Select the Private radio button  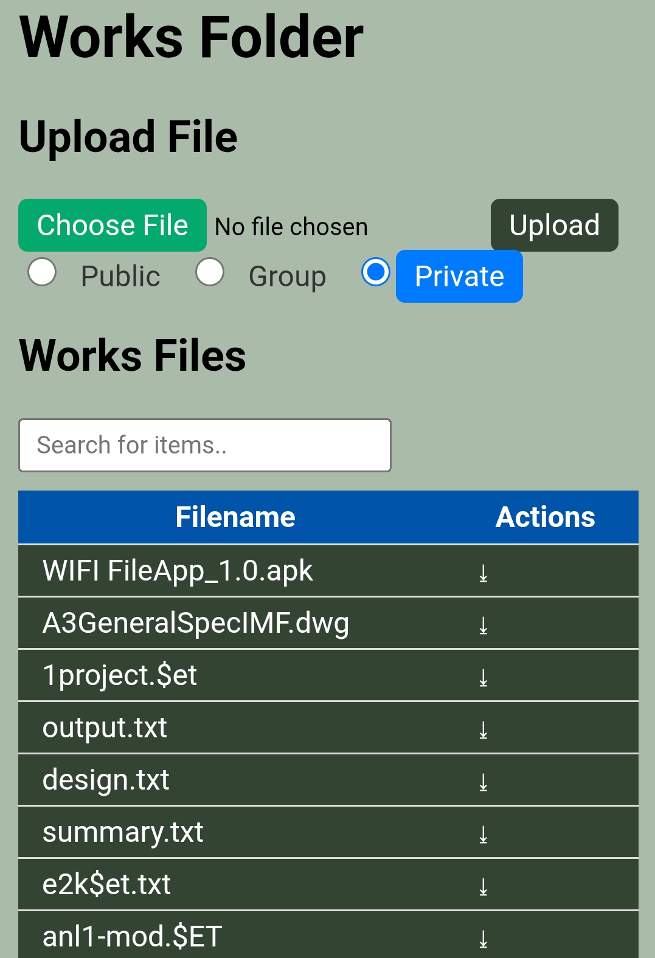tap(375, 272)
